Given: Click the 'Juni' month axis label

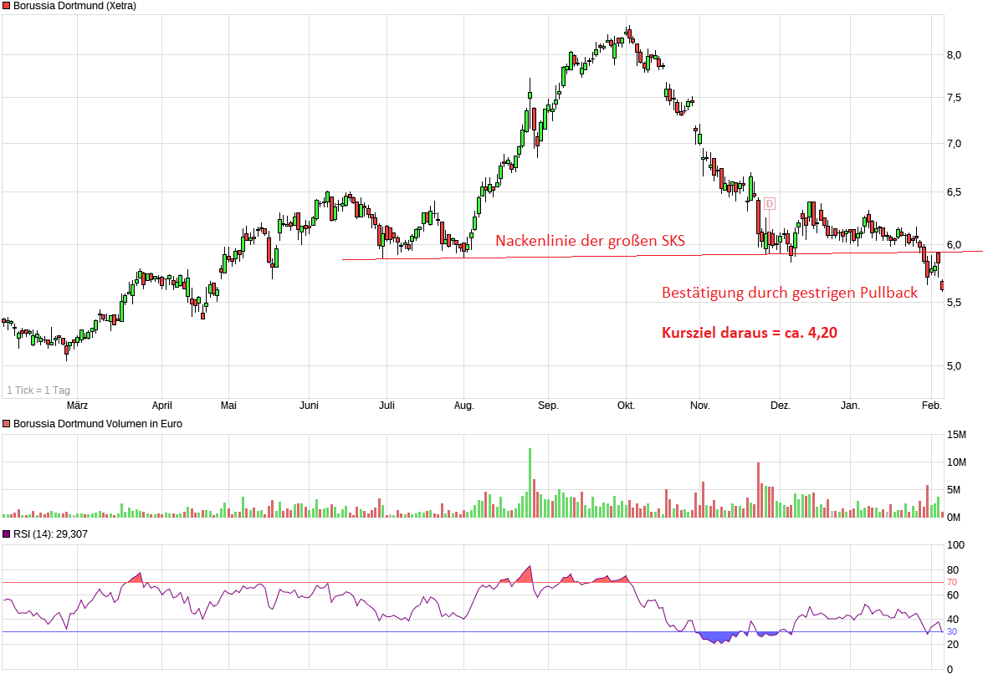Looking at the screenshot, I should (309, 406).
